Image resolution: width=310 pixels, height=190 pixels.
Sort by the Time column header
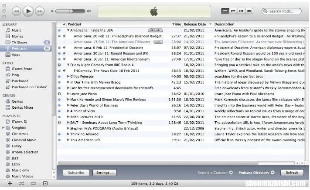tap(174, 24)
